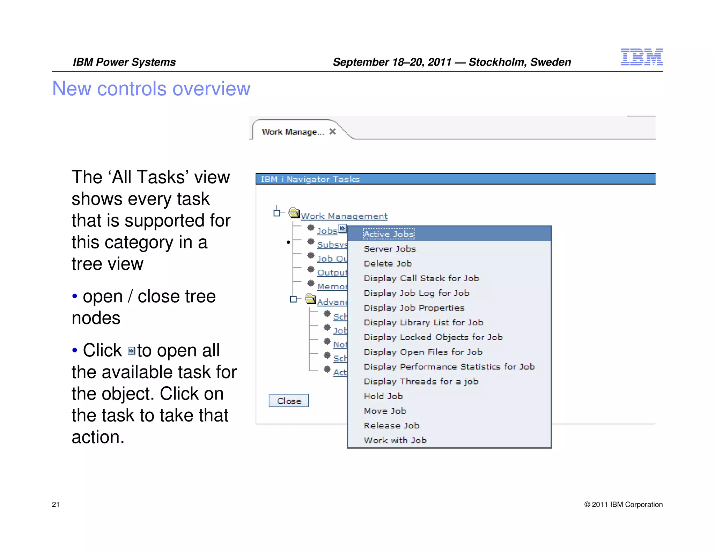Click the Jobs tree link

(x=327, y=231)
